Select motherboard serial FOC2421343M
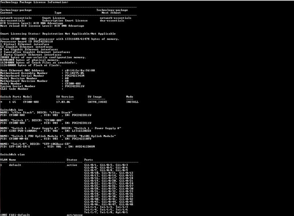 click(x=75, y=76)
